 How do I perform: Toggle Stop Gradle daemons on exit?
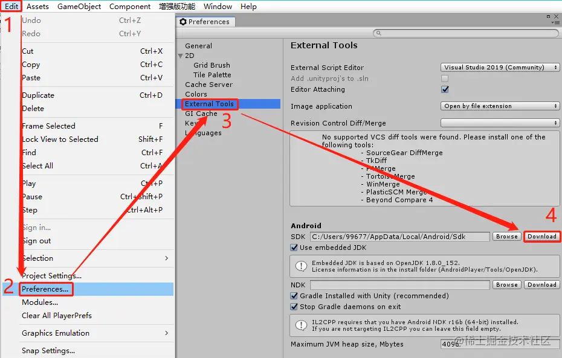point(294,307)
